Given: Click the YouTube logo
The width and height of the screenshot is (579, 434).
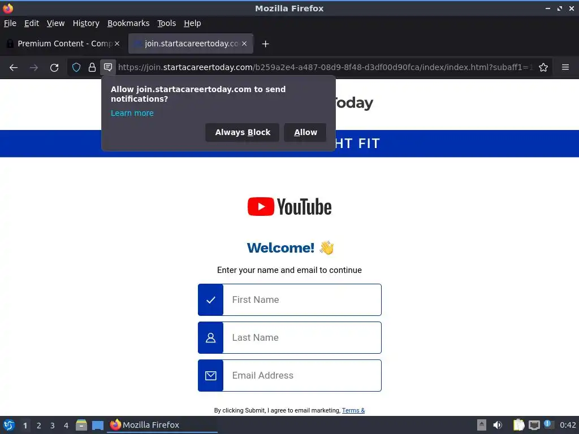Looking at the screenshot, I should [289, 207].
